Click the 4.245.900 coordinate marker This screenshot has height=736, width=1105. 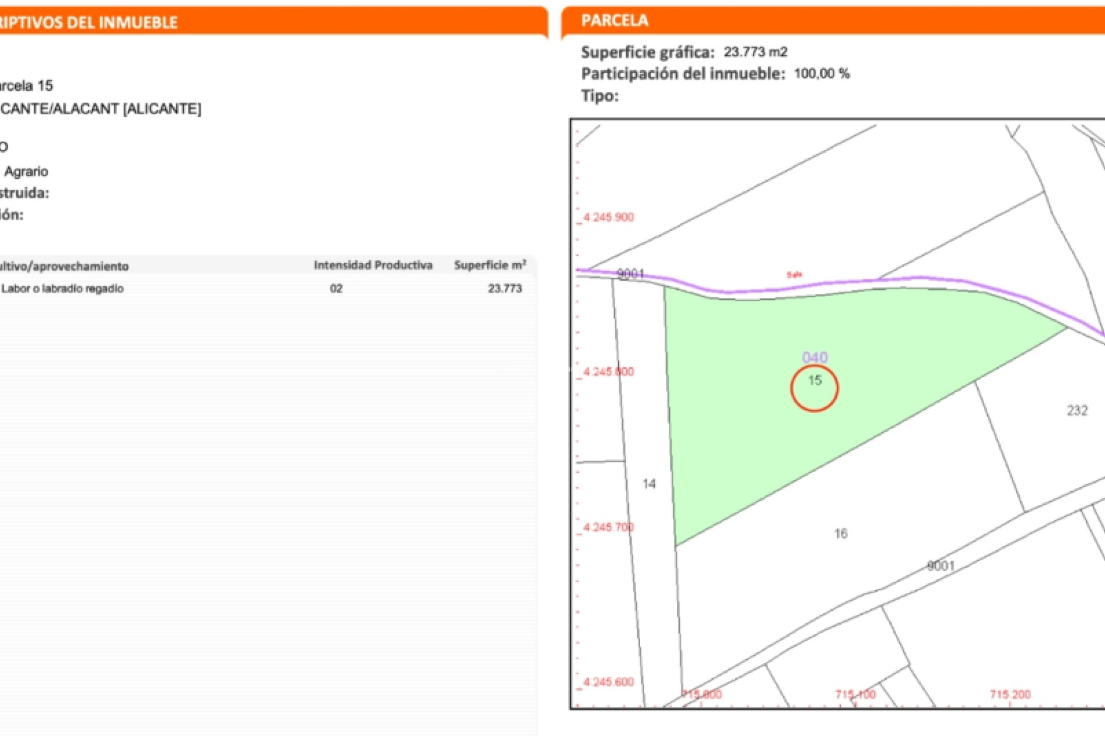coord(608,217)
